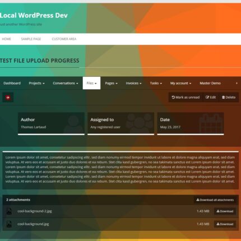Viewport: 241px width, 241px height.
Task: Download all attachments
Action: (x=215, y=200)
